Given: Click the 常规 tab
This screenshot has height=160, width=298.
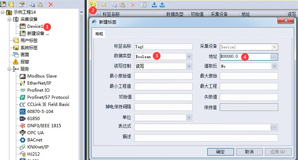Looking at the screenshot, I should [x=99, y=34].
